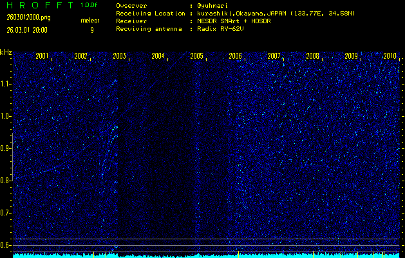Click the antenna value Radix RY-62V
Viewport: 405px width, 258px height.
pyautogui.click(x=220, y=29)
